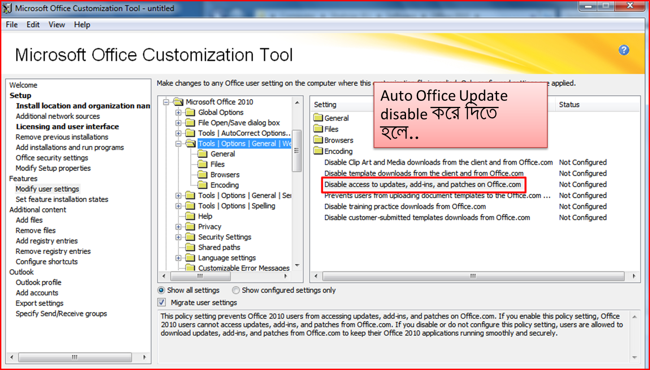Click the blue Help question mark icon

click(x=624, y=50)
